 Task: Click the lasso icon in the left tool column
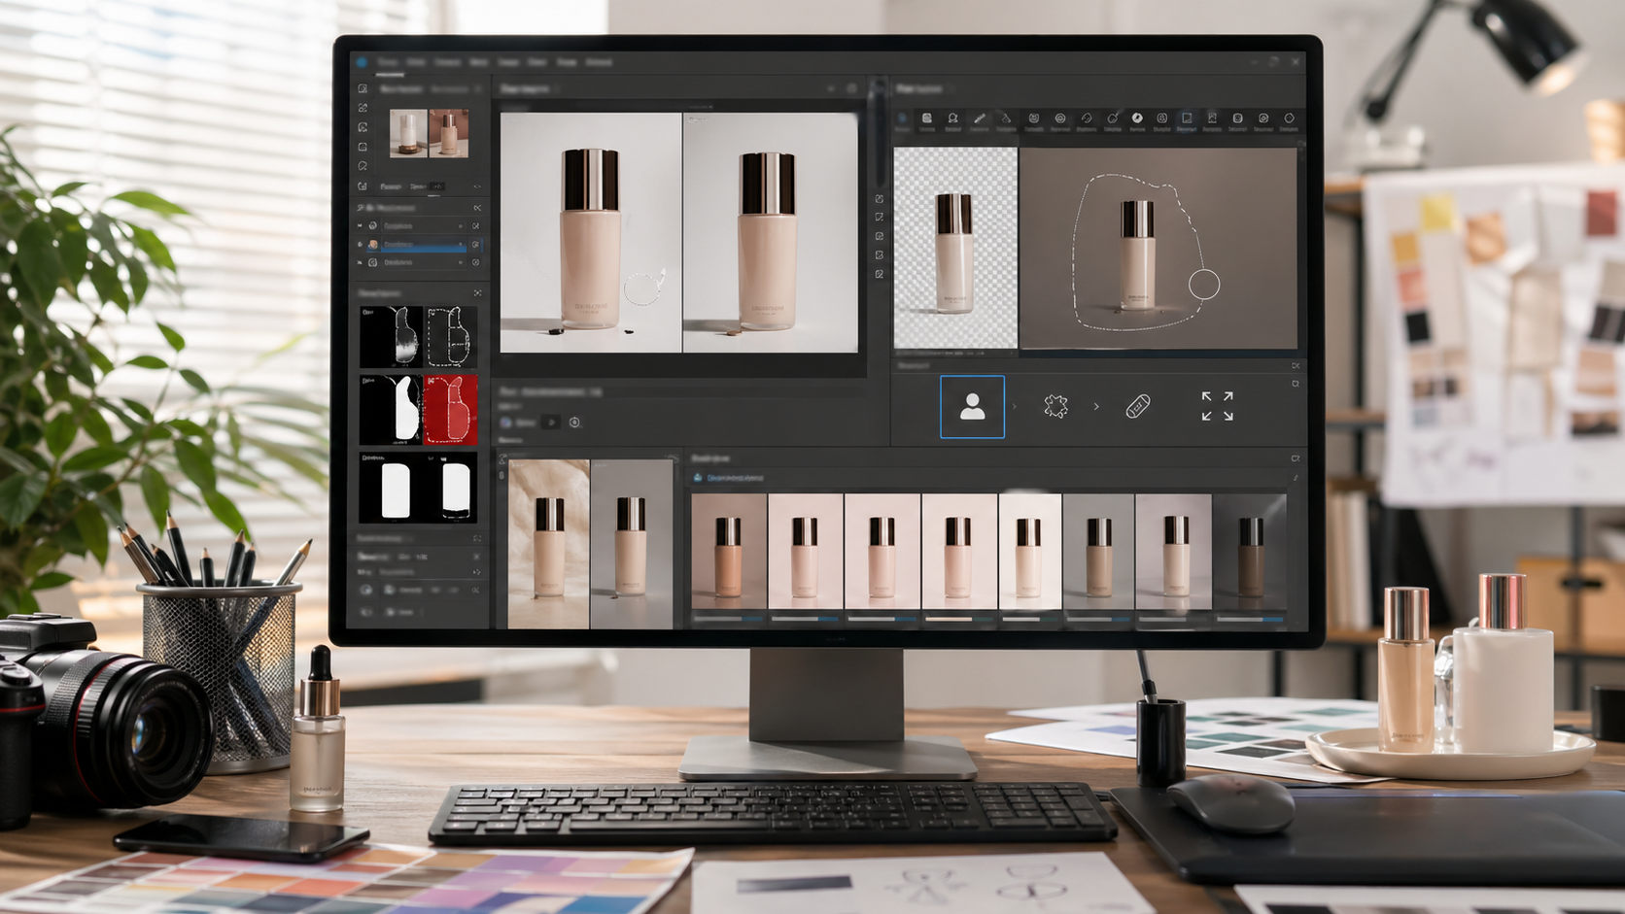[x=363, y=164]
